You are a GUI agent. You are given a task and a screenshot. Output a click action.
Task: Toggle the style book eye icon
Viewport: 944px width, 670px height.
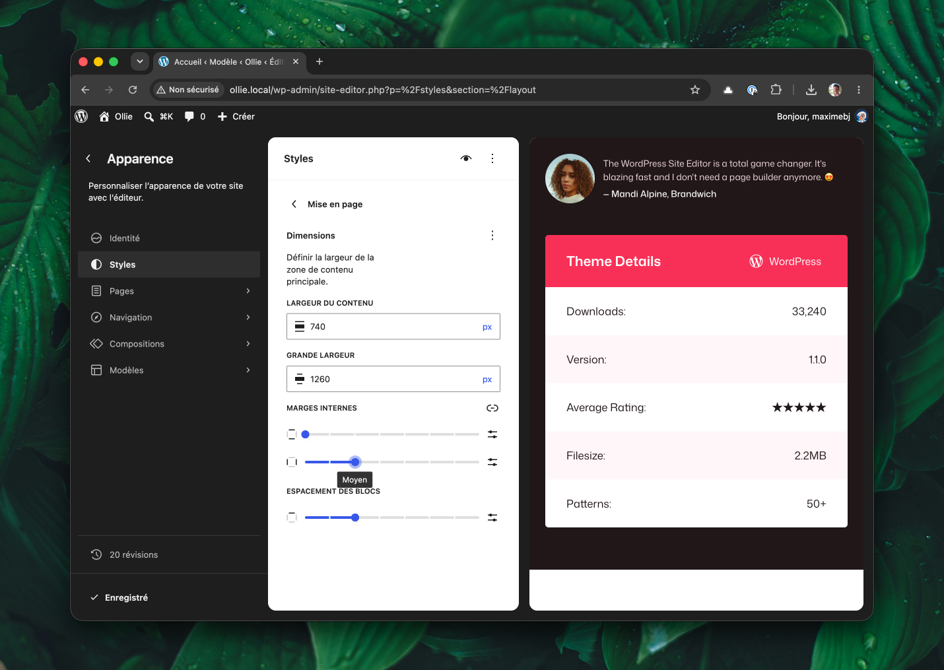466,158
